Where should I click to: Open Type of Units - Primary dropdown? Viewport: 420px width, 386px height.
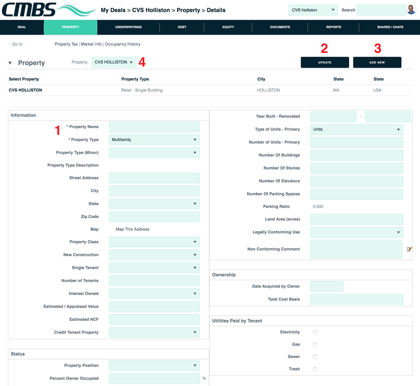tap(357, 129)
